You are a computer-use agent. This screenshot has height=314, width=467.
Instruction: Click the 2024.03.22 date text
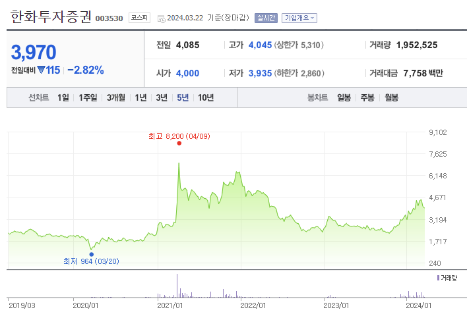click(185, 18)
